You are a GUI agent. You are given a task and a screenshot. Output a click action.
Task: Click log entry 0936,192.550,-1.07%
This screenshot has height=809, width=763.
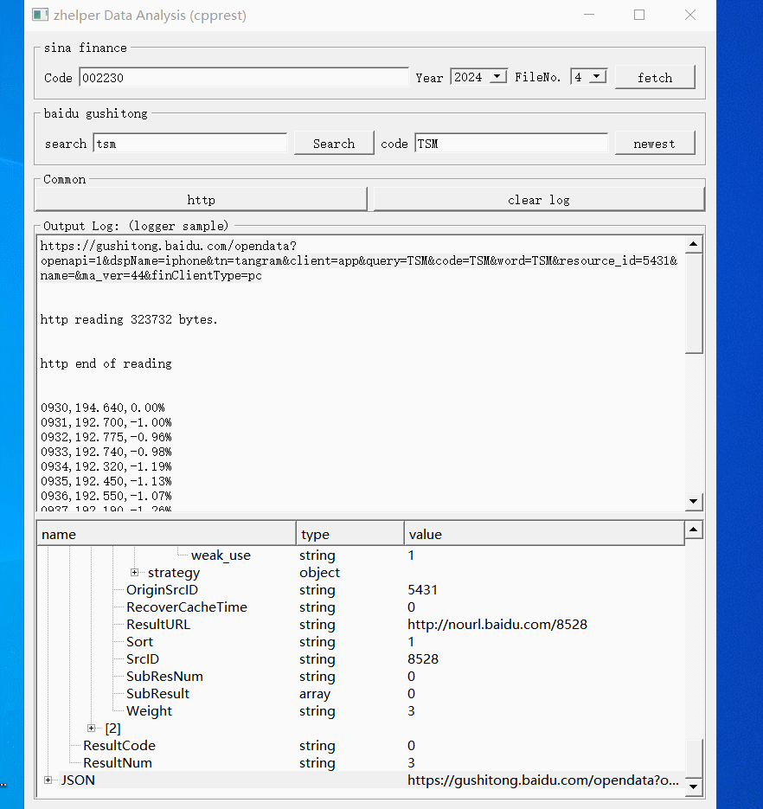pyautogui.click(x=106, y=496)
